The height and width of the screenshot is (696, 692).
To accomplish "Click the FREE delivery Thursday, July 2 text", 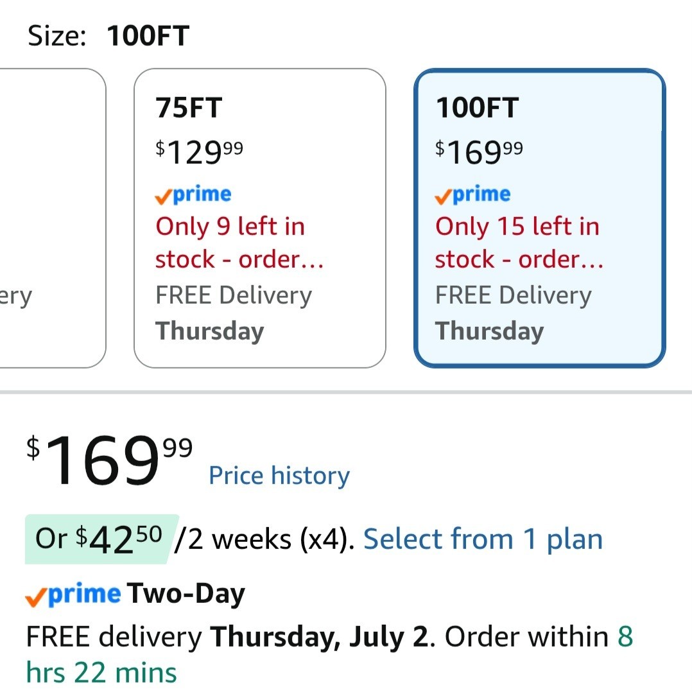I will (228, 636).
